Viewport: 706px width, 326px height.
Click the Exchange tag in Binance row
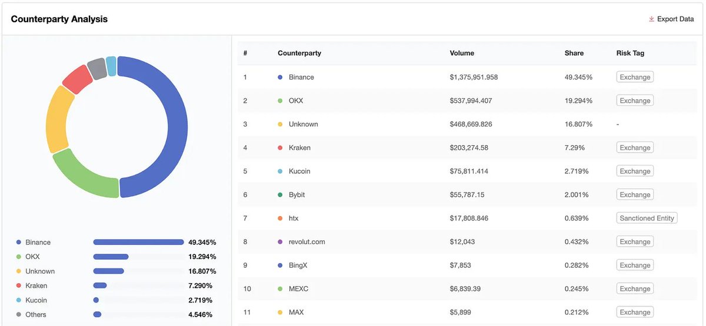[635, 77]
